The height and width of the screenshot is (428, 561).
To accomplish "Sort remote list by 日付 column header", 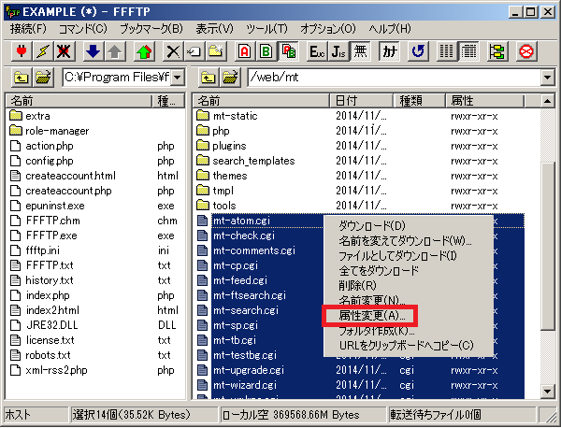I will point(361,101).
